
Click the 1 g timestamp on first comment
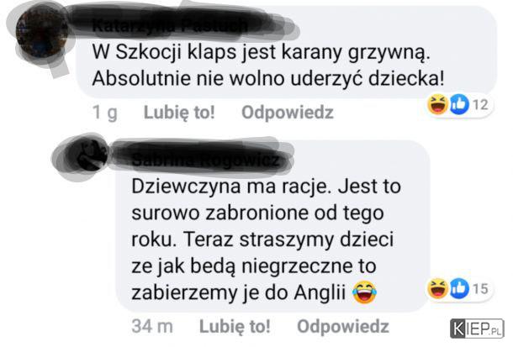[104, 113]
